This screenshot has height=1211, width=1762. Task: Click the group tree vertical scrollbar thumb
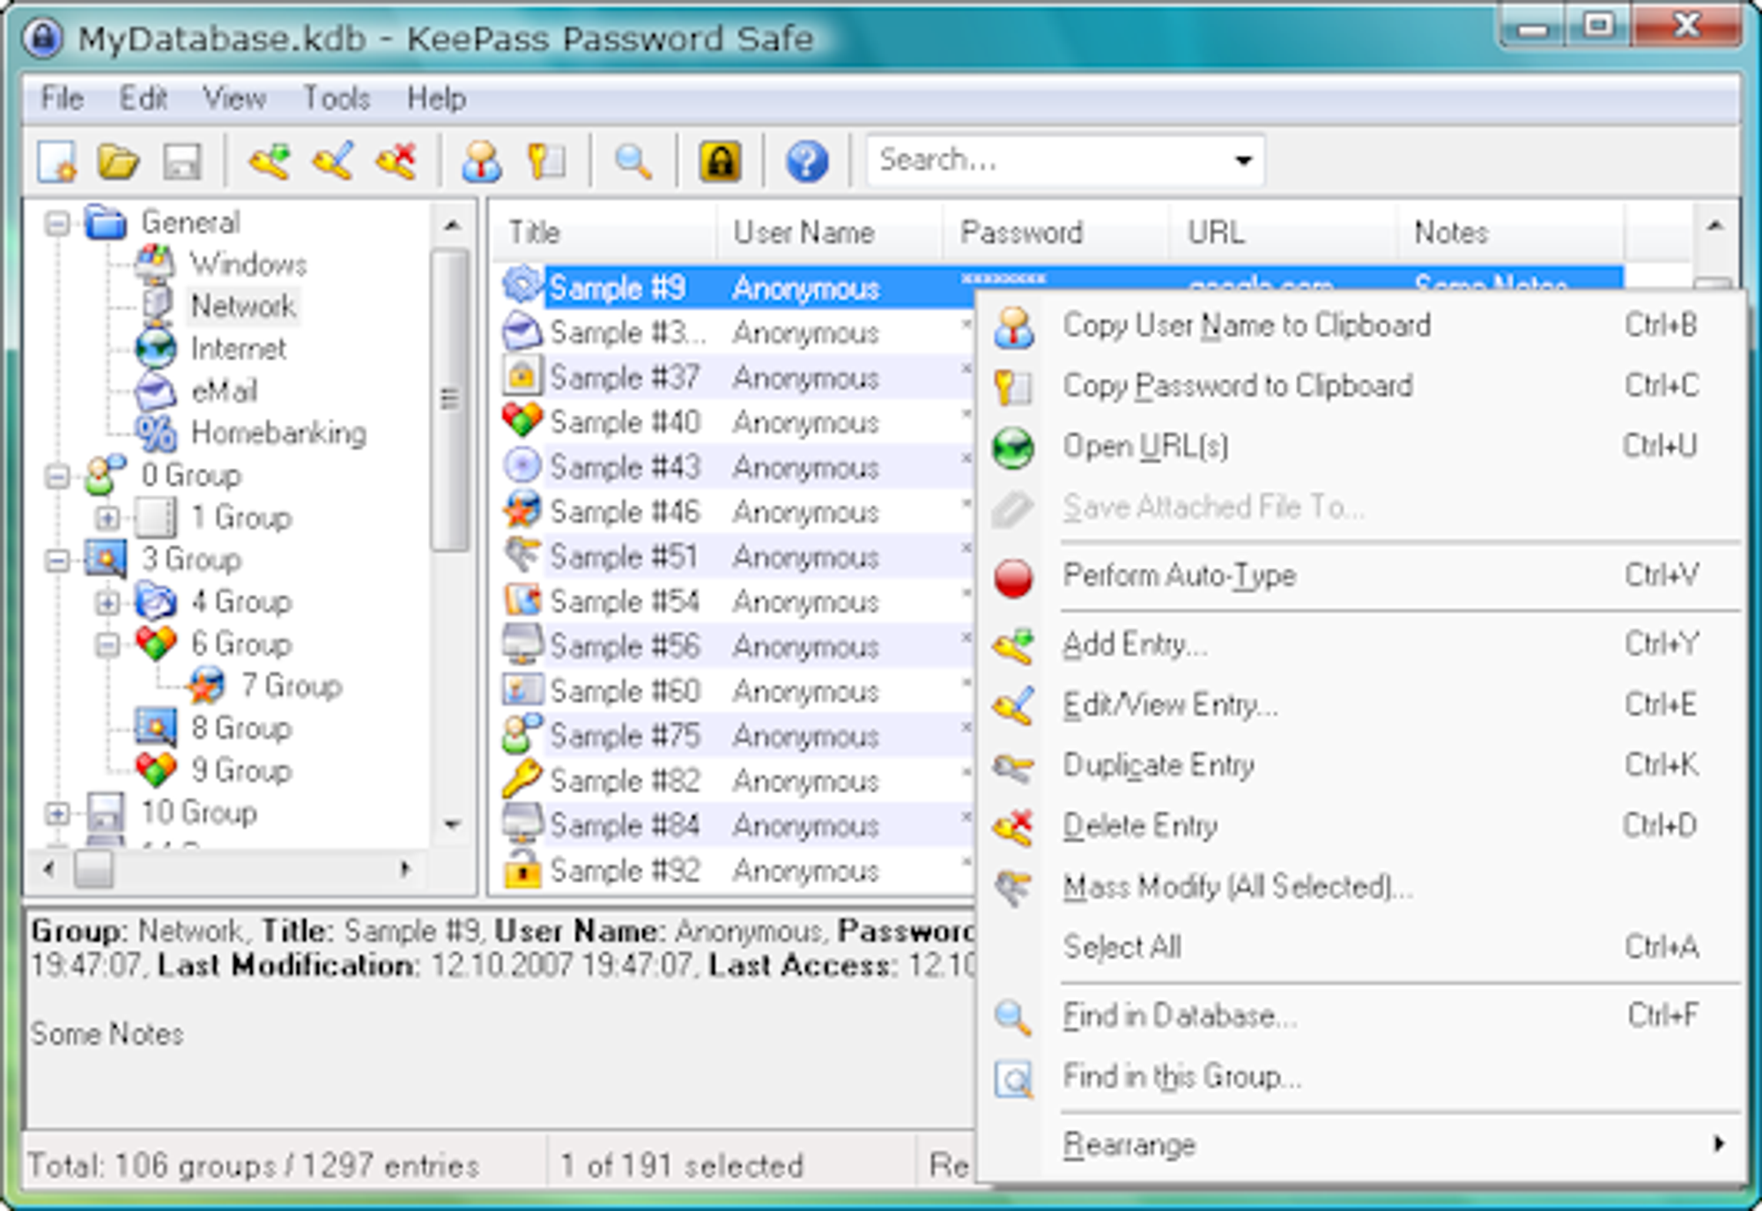pos(451,399)
